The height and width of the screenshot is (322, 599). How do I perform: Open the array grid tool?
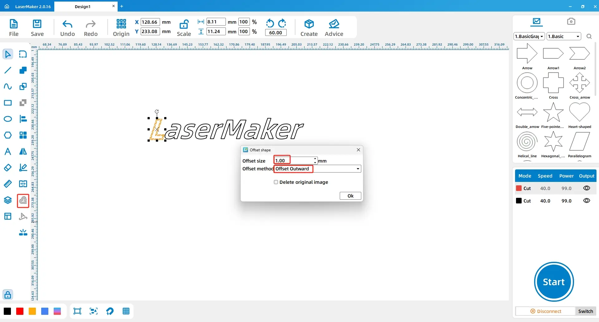(23, 135)
